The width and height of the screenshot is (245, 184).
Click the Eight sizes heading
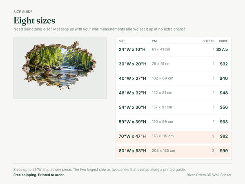(x=34, y=20)
